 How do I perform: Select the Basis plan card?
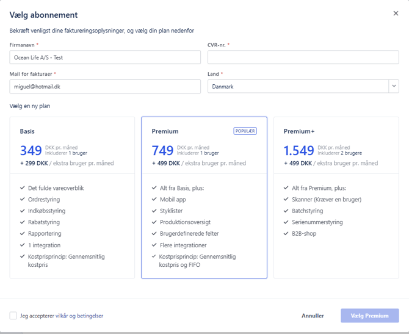coord(72,147)
